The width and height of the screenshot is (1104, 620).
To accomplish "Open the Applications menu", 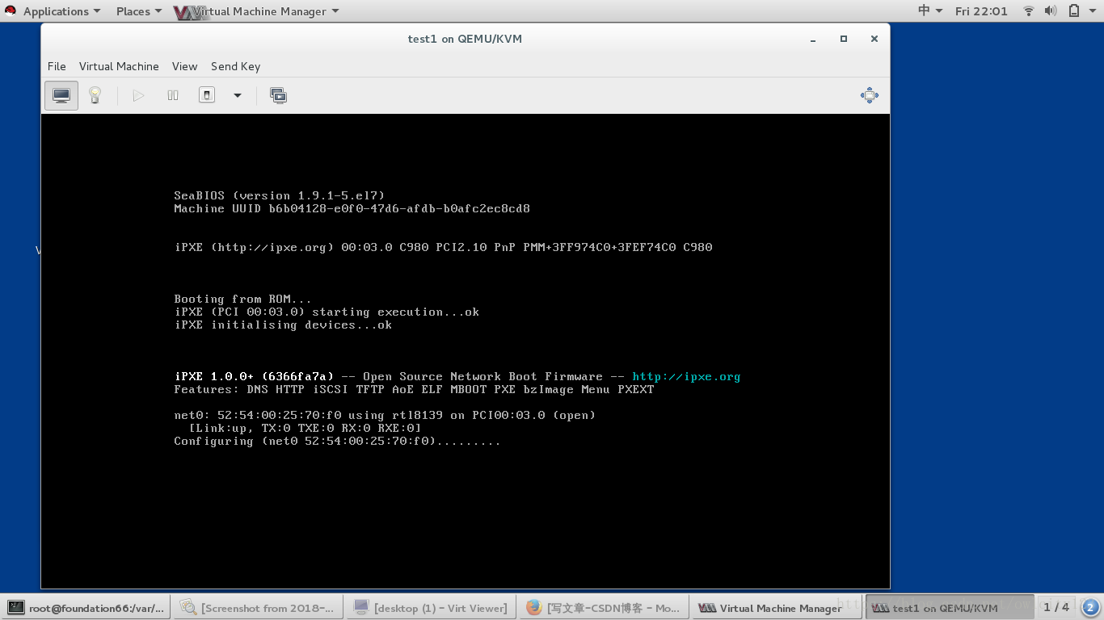I will (61, 11).
